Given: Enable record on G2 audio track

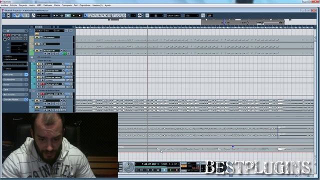Looking at the screenshot, I should pos(62,107).
